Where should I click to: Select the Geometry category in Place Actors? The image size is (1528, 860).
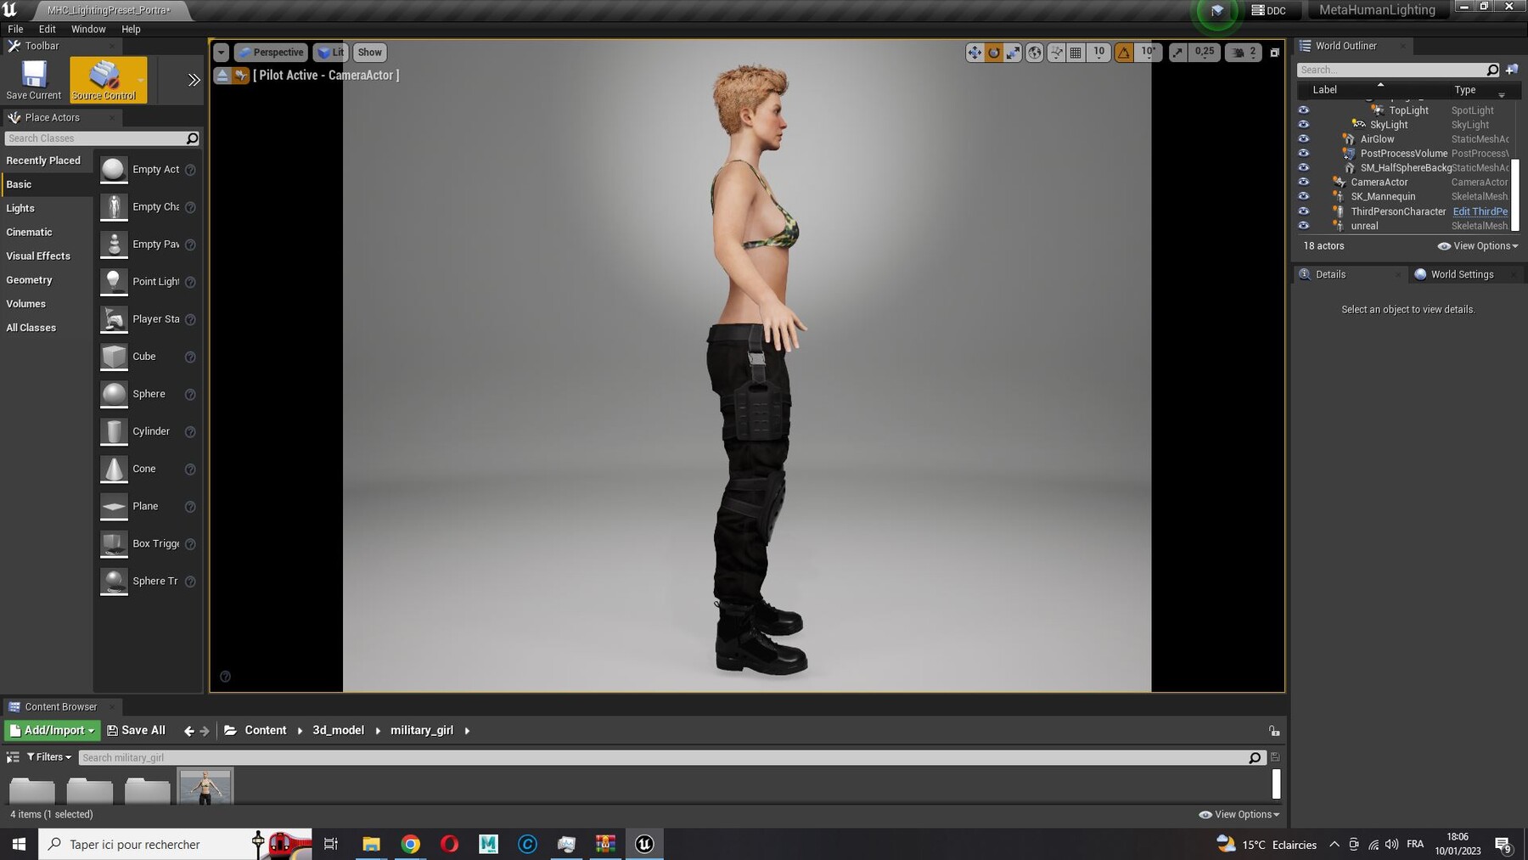click(x=44, y=279)
